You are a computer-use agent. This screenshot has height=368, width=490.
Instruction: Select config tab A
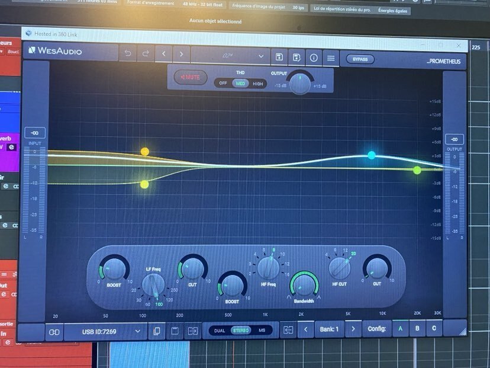coord(400,328)
